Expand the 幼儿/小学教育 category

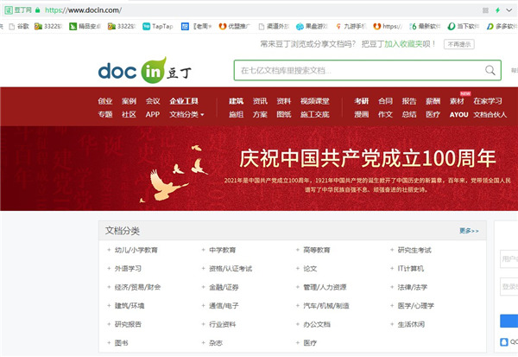tap(109, 250)
